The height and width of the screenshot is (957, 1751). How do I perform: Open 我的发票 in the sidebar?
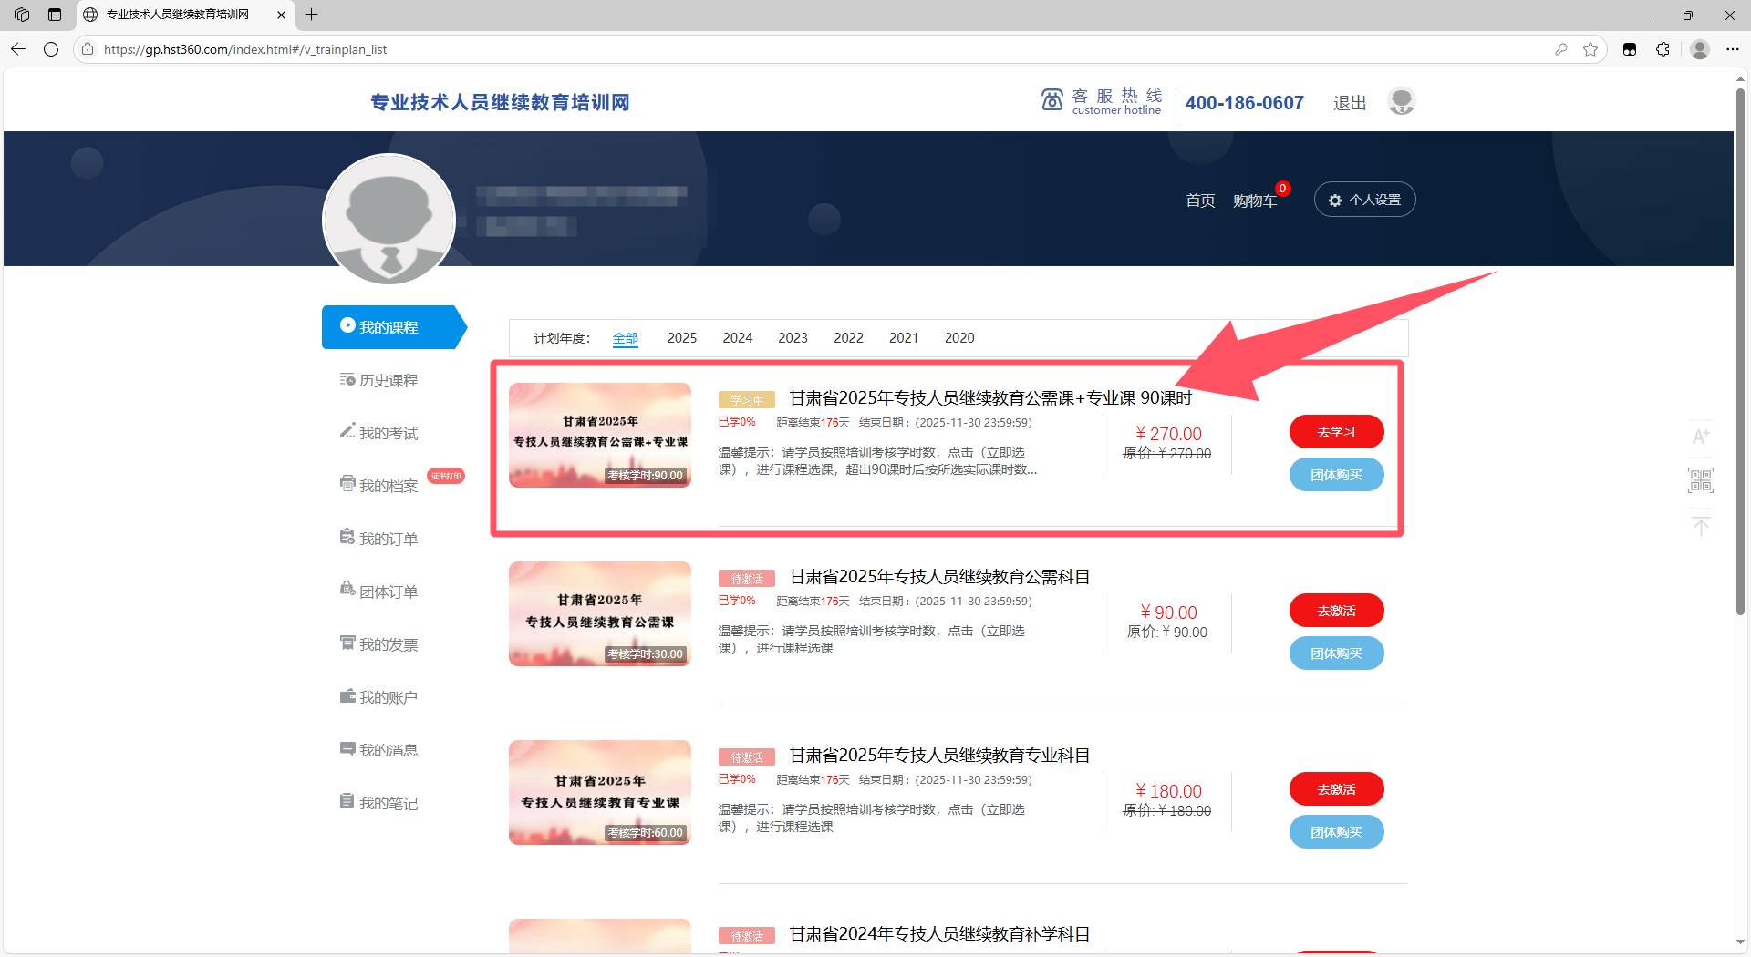click(x=379, y=644)
